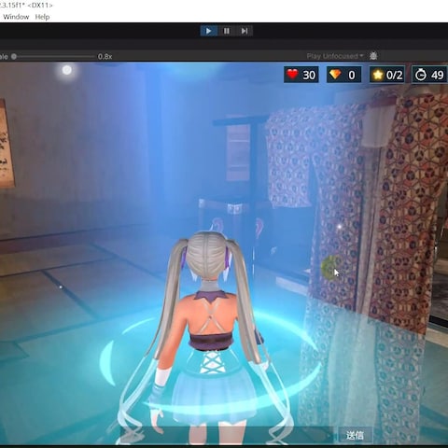Advance one frame with the Step button
Image resolution: width=448 pixels, height=448 pixels.
(245, 31)
